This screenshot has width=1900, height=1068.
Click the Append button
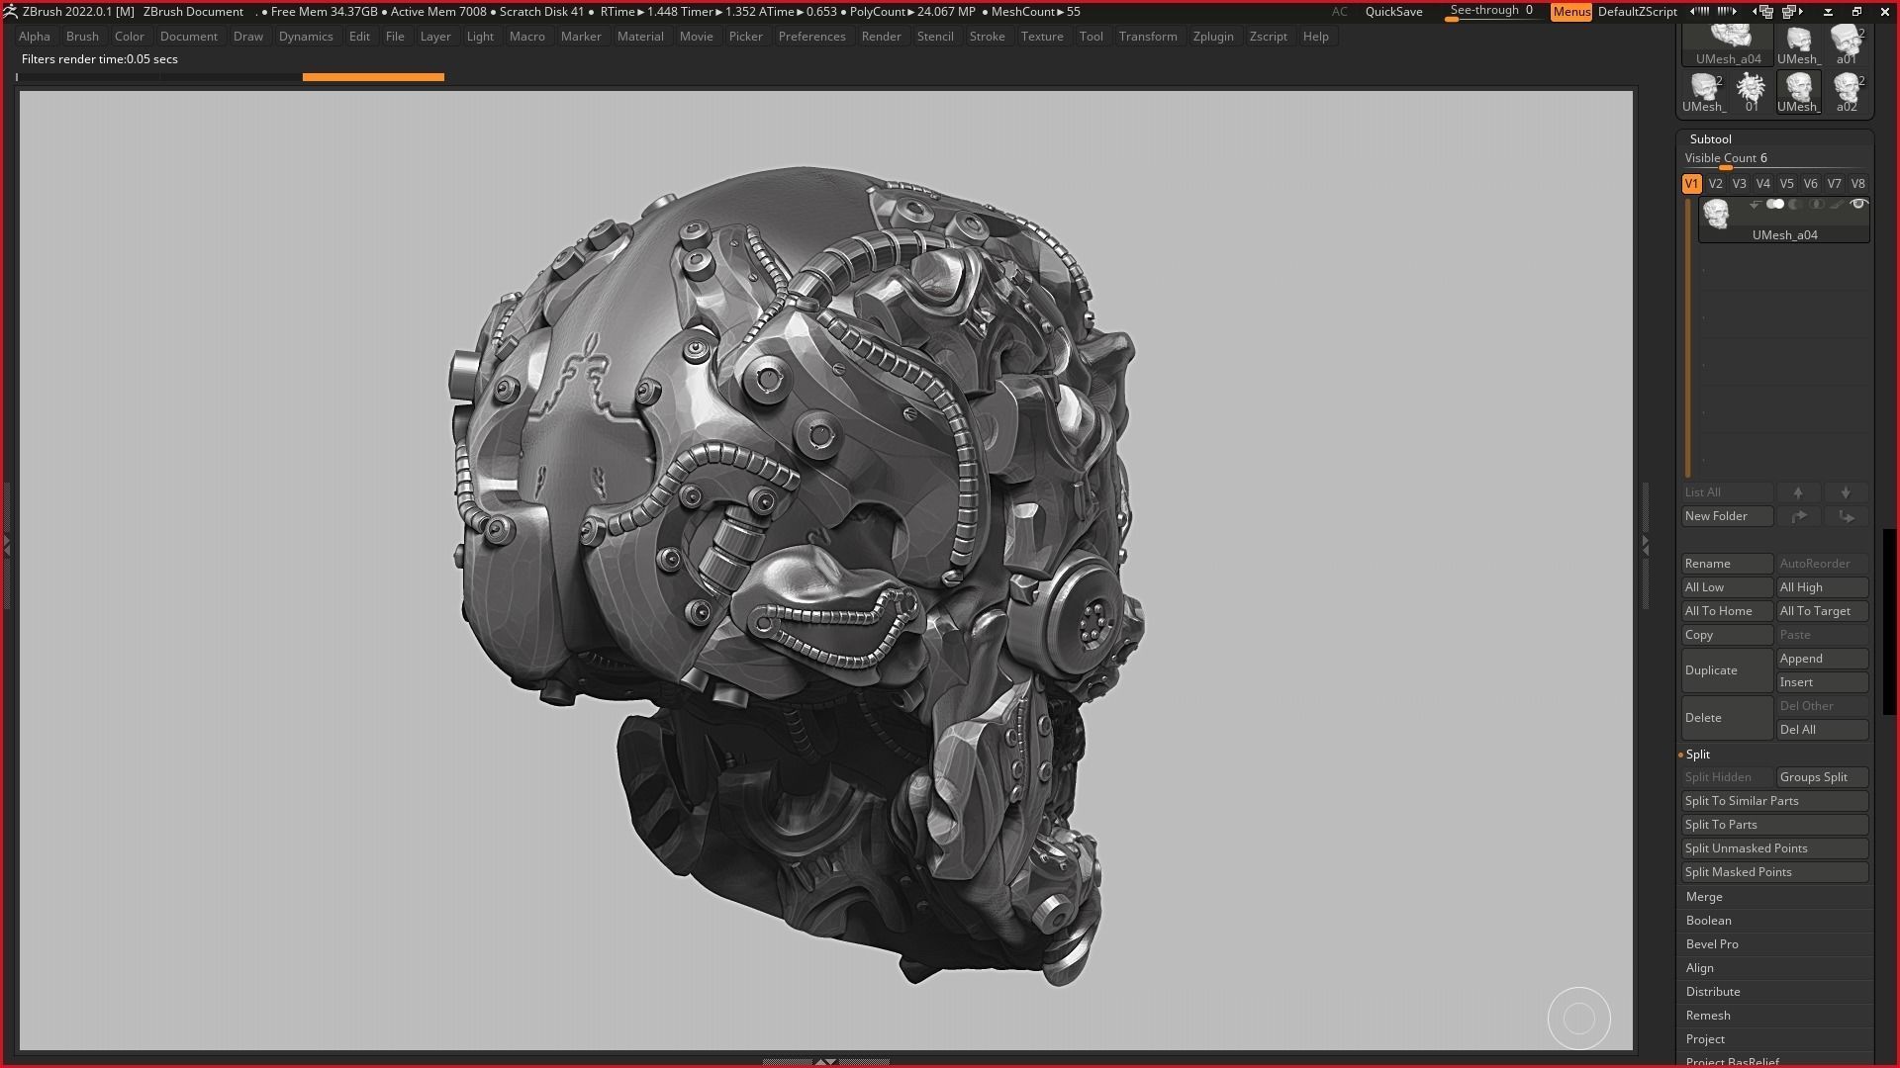(1822, 659)
